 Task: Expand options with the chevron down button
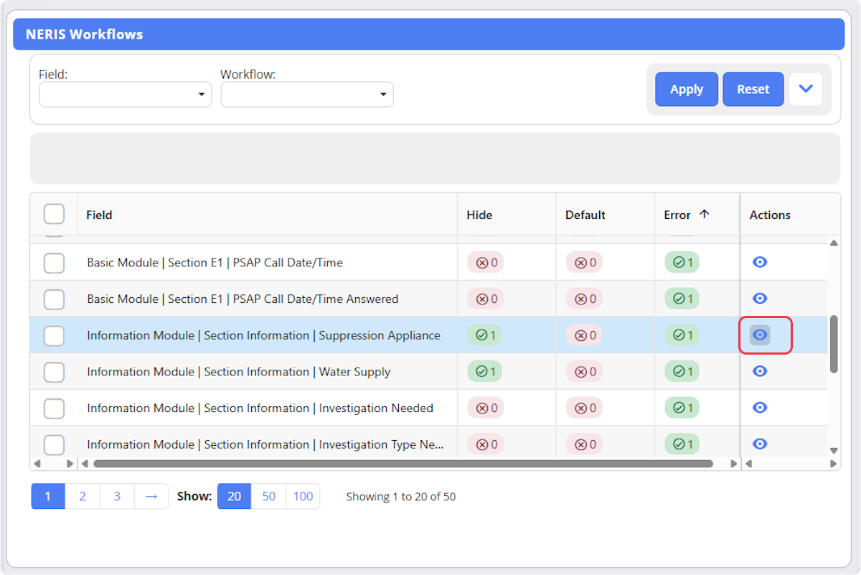[x=806, y=89]
